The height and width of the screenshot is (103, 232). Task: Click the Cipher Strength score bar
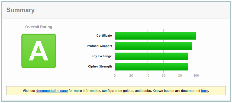(151, 67)
